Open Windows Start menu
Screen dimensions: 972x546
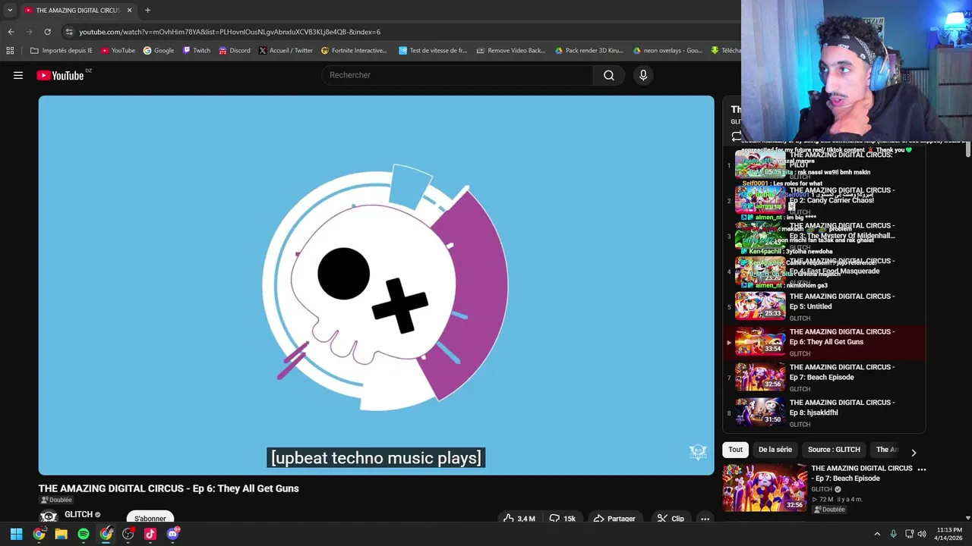click(16, 534)
